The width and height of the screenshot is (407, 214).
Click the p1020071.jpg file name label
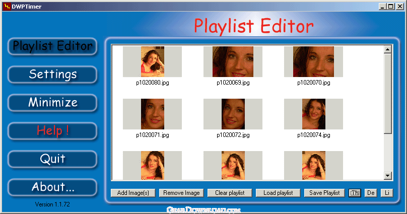tap(153, 135)
